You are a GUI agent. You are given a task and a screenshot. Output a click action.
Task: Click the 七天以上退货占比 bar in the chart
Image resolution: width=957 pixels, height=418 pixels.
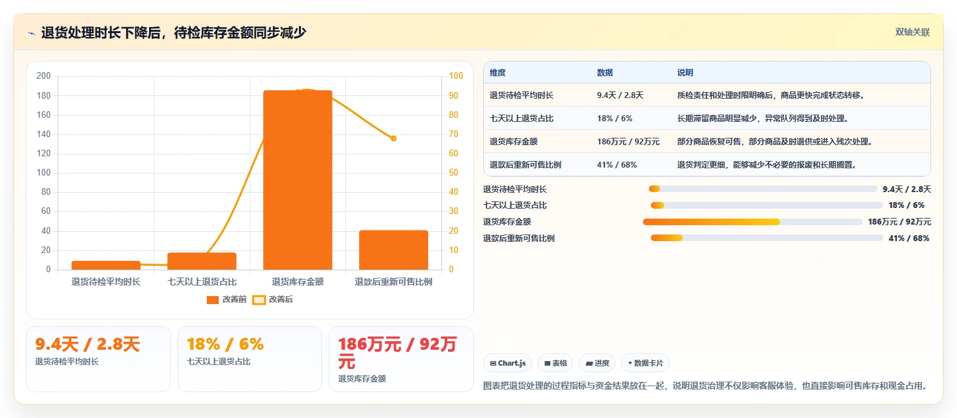[202, 261]
